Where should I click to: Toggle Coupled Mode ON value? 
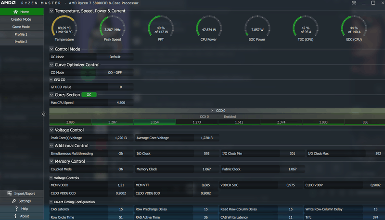click(x=121, y=169)
